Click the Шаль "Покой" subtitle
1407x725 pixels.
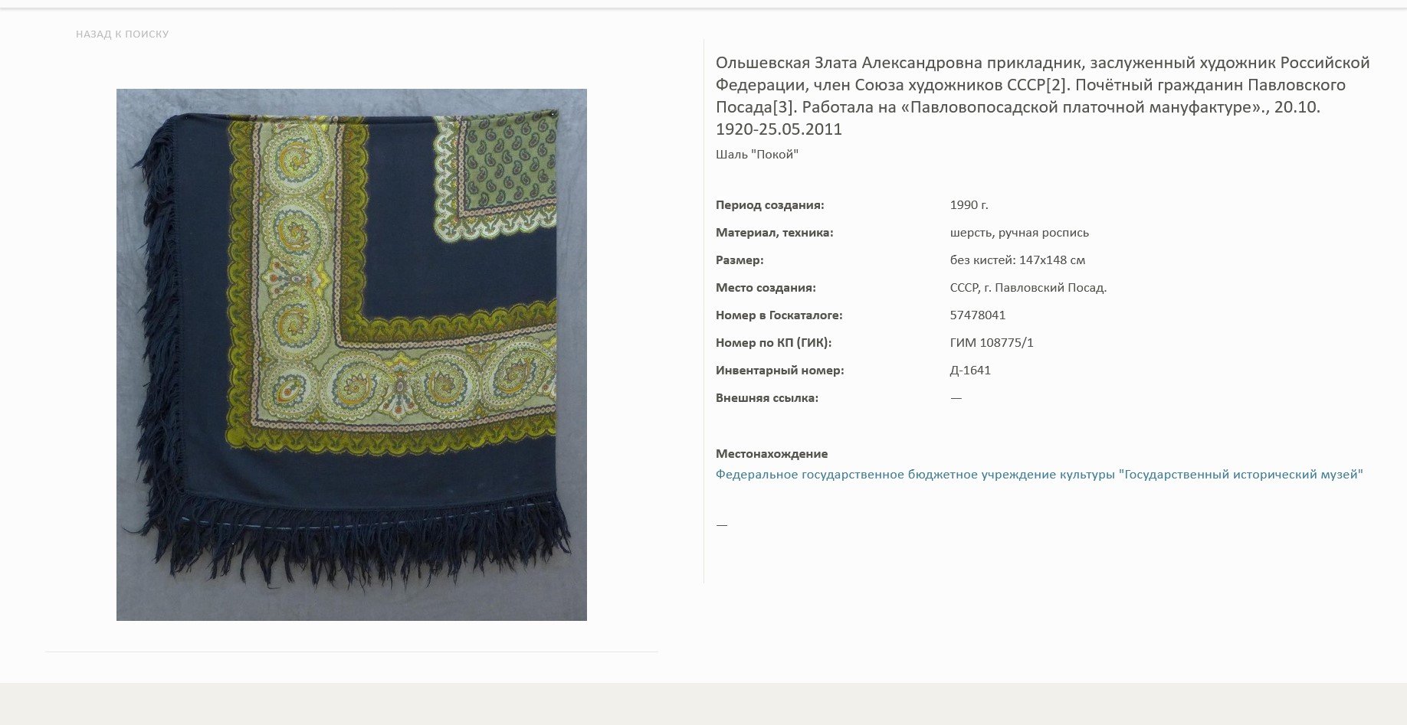[x=757, y=155]
